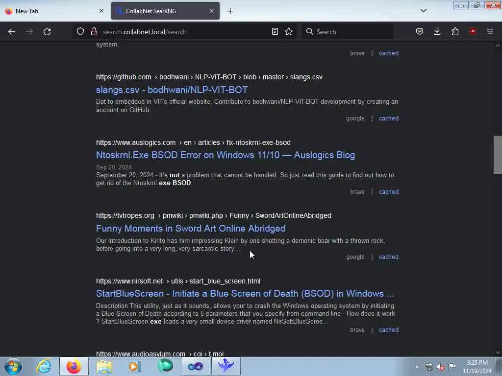Open the media player taskbar icon
The image size is (502, 376).
(x=134, y=366)
